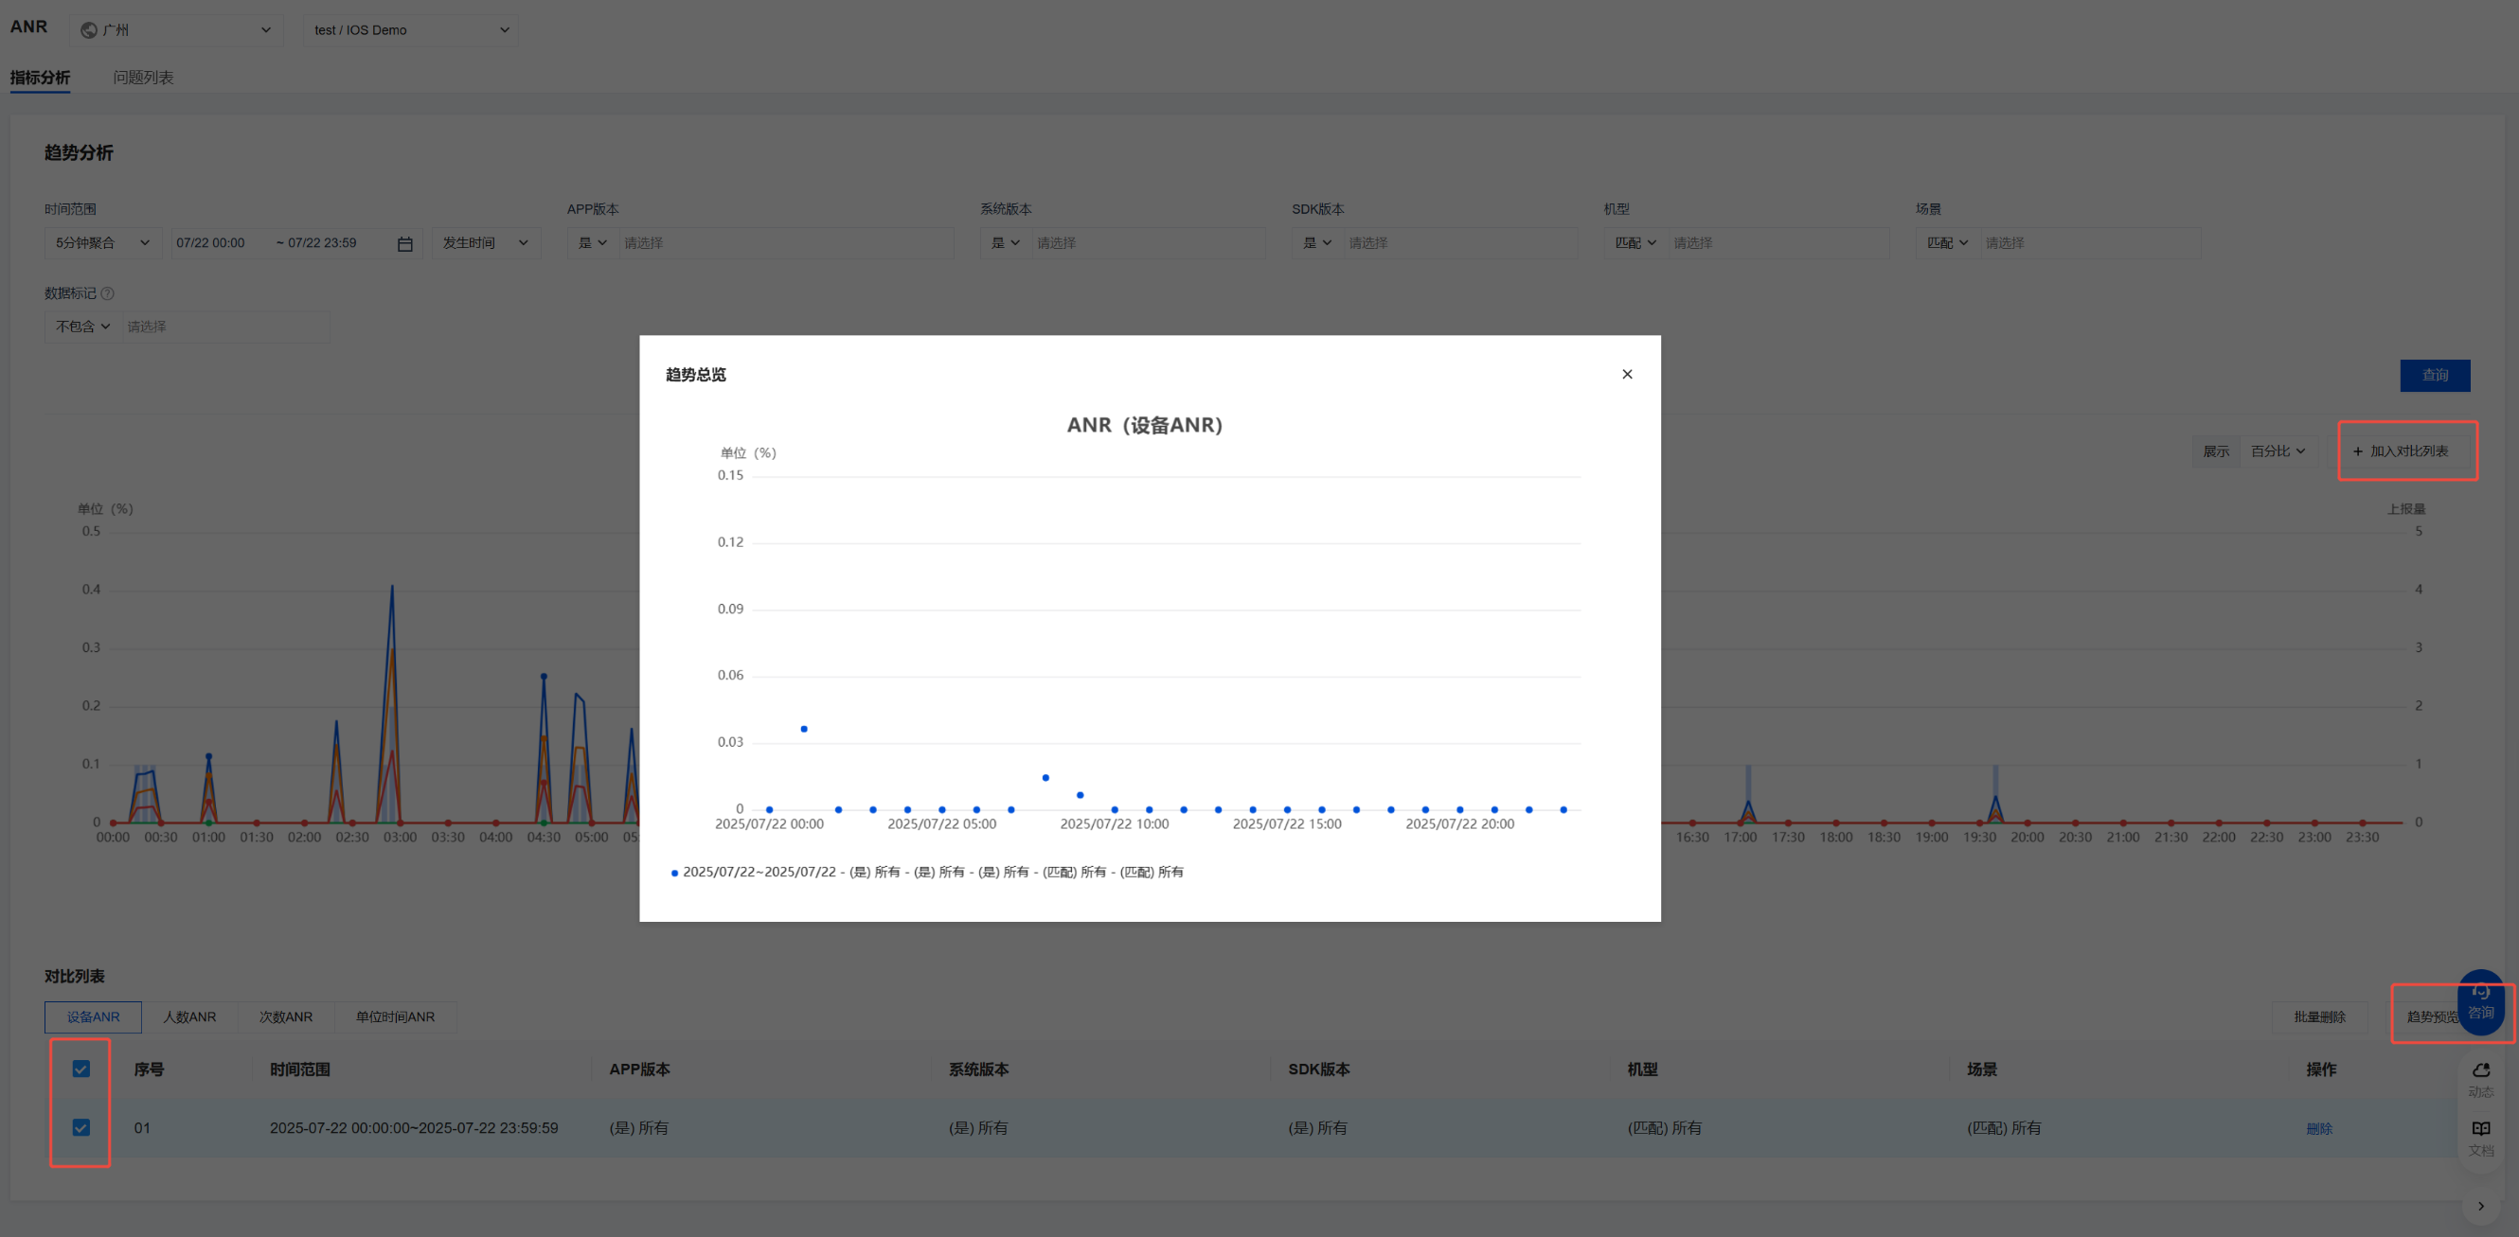This screenshot has width=2519, height=1237.
Task: Click plus icon in 加入对比列表
Action: click(2357, 451)
